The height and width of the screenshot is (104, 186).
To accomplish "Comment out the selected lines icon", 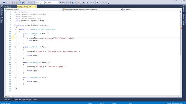I will tap(91, 3).
